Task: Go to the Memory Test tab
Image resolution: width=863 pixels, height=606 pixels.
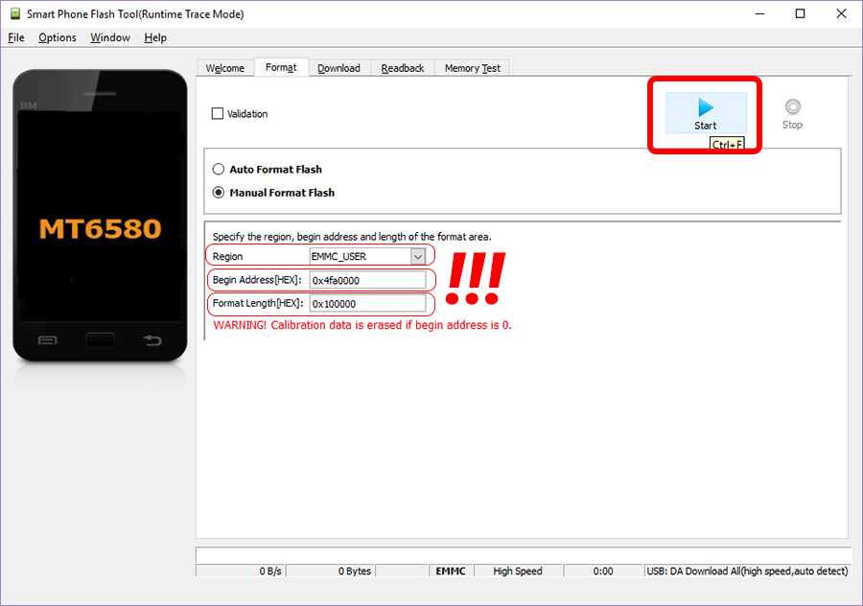Action: [x=473, y=68]
